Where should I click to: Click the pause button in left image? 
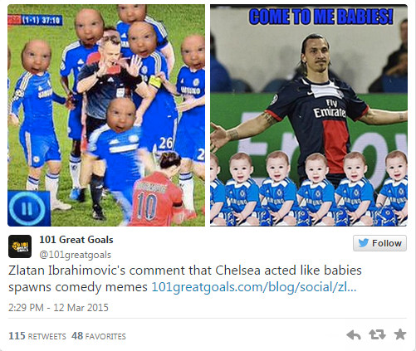tap(27, 208)
